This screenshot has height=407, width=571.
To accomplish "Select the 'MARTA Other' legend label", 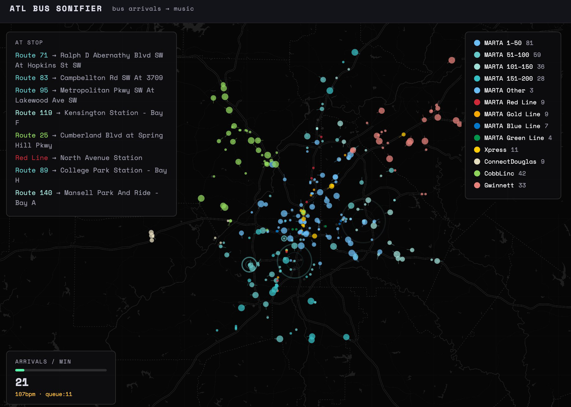I will click(505, 90).
